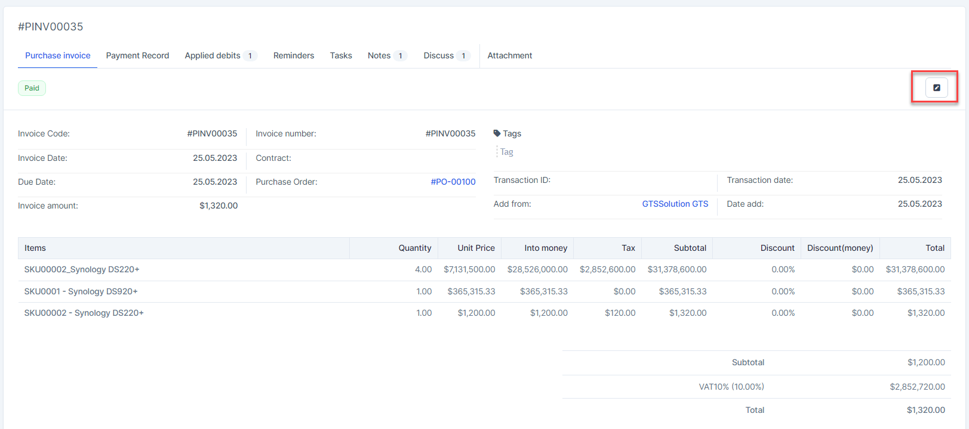Open the Purchase invoice tab

coord(58,55)
